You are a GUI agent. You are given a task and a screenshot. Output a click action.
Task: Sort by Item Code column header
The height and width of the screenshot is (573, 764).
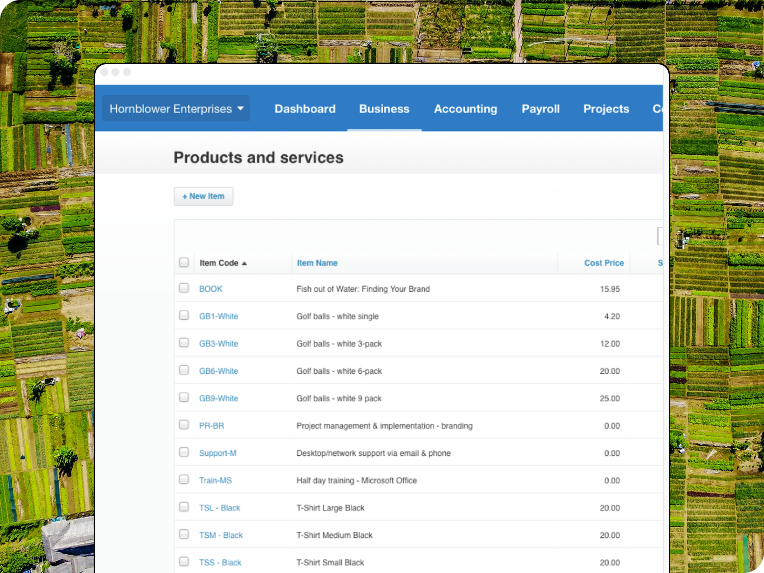pyautogui.click(x=223, y=263)
